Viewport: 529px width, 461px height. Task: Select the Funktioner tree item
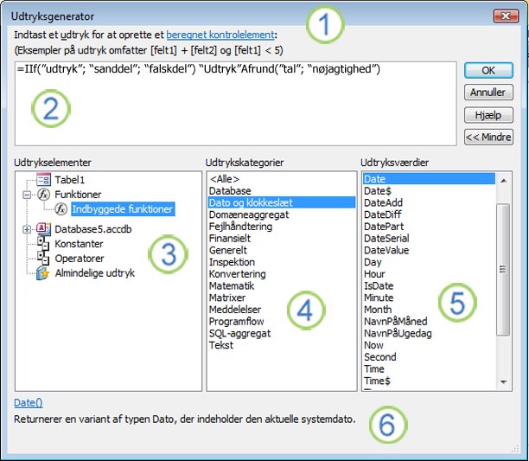[x=78, y=195]
